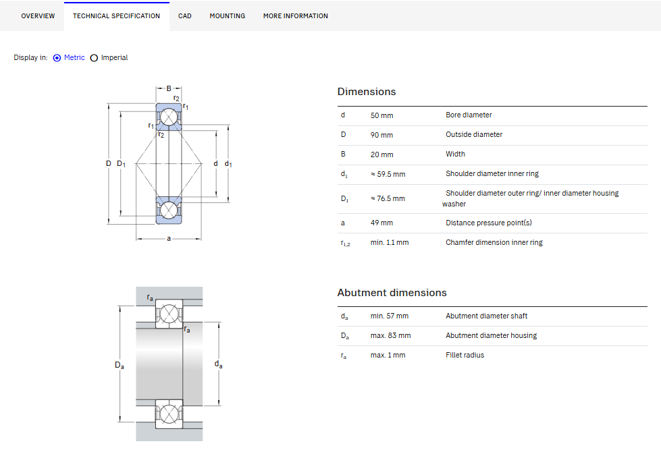The height and width of the screenshot is (452, 661).
Task: Click the Fillet radius row
Action: tap(492, 356)
